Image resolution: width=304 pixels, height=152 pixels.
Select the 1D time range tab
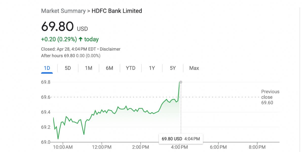click(47, 68)
